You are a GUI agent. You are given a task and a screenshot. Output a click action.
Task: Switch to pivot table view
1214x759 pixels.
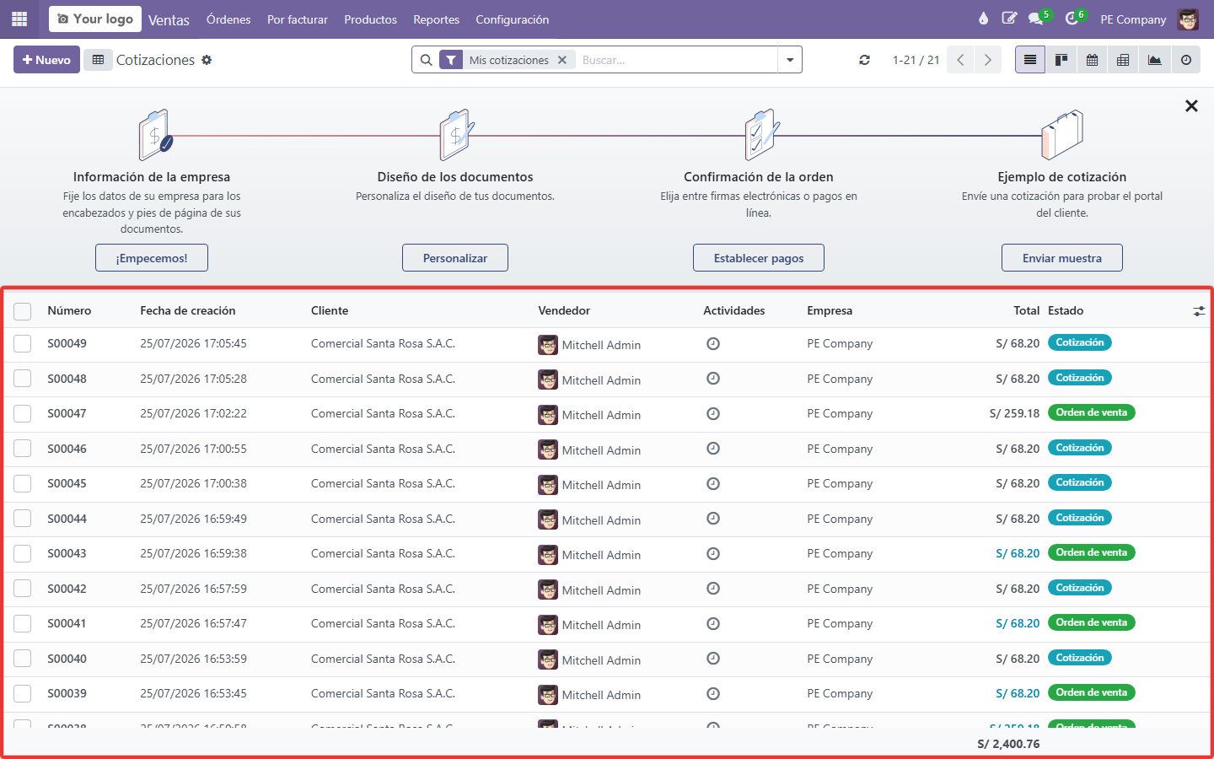pyautogui.click(x=1123, y=60)
